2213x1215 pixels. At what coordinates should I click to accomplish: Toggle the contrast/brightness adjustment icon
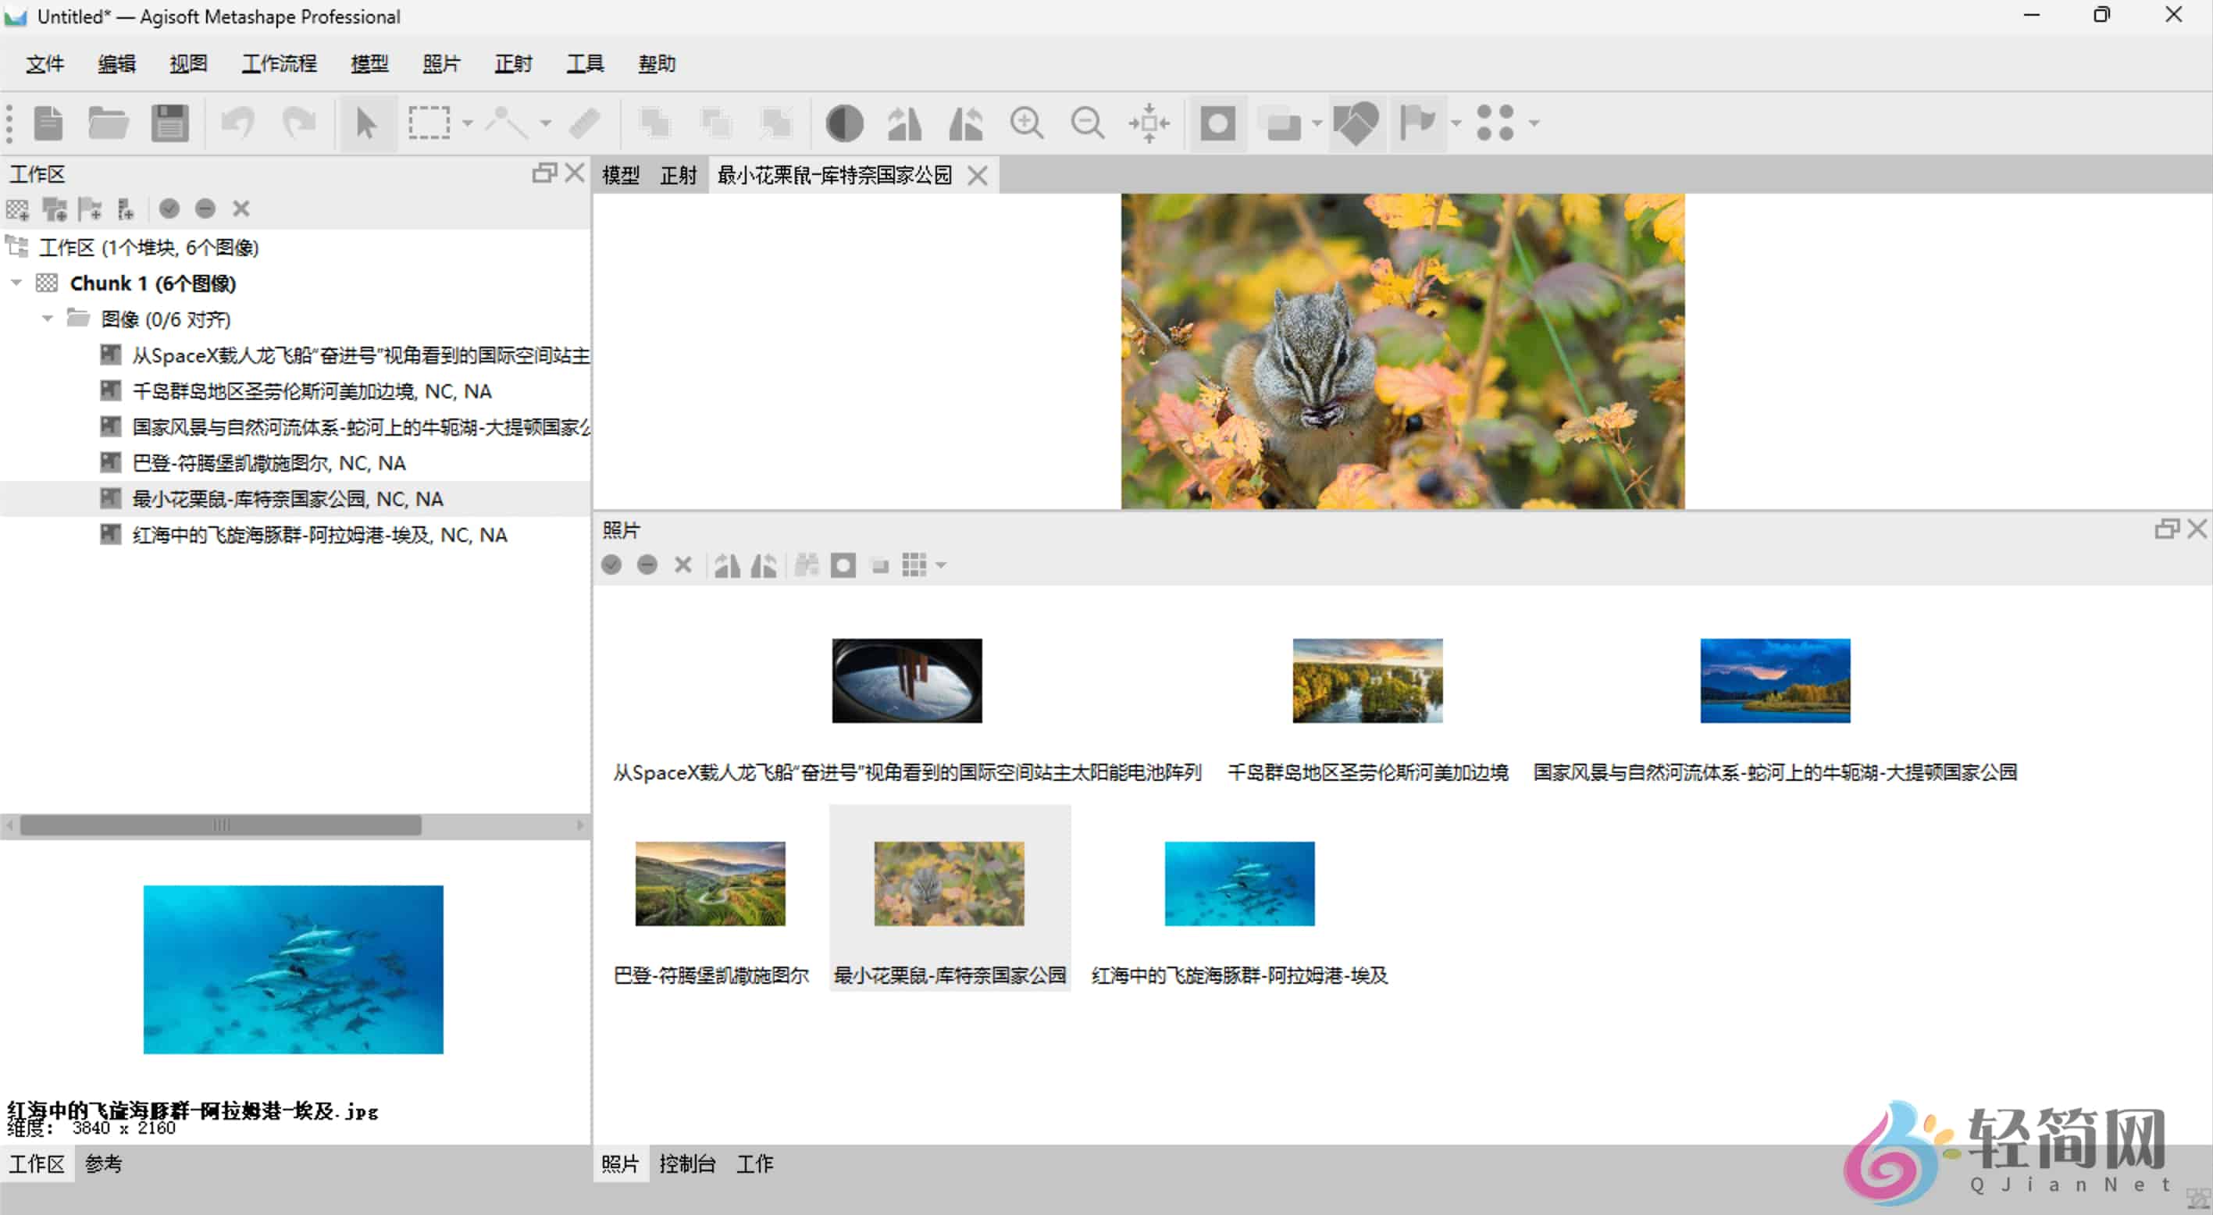coord(844,123)
